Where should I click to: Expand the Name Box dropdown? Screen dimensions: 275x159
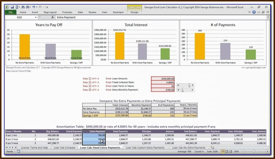[36, 17]
